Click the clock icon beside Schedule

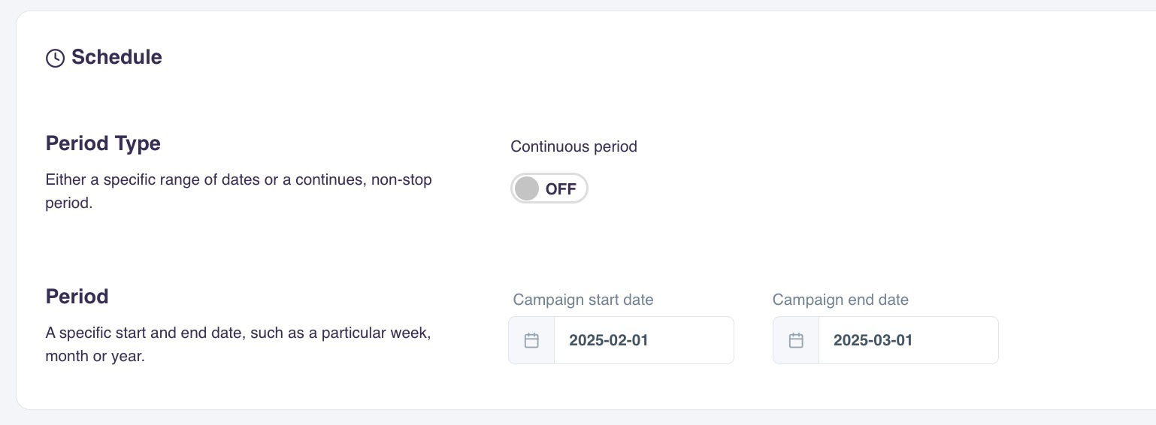55,58
